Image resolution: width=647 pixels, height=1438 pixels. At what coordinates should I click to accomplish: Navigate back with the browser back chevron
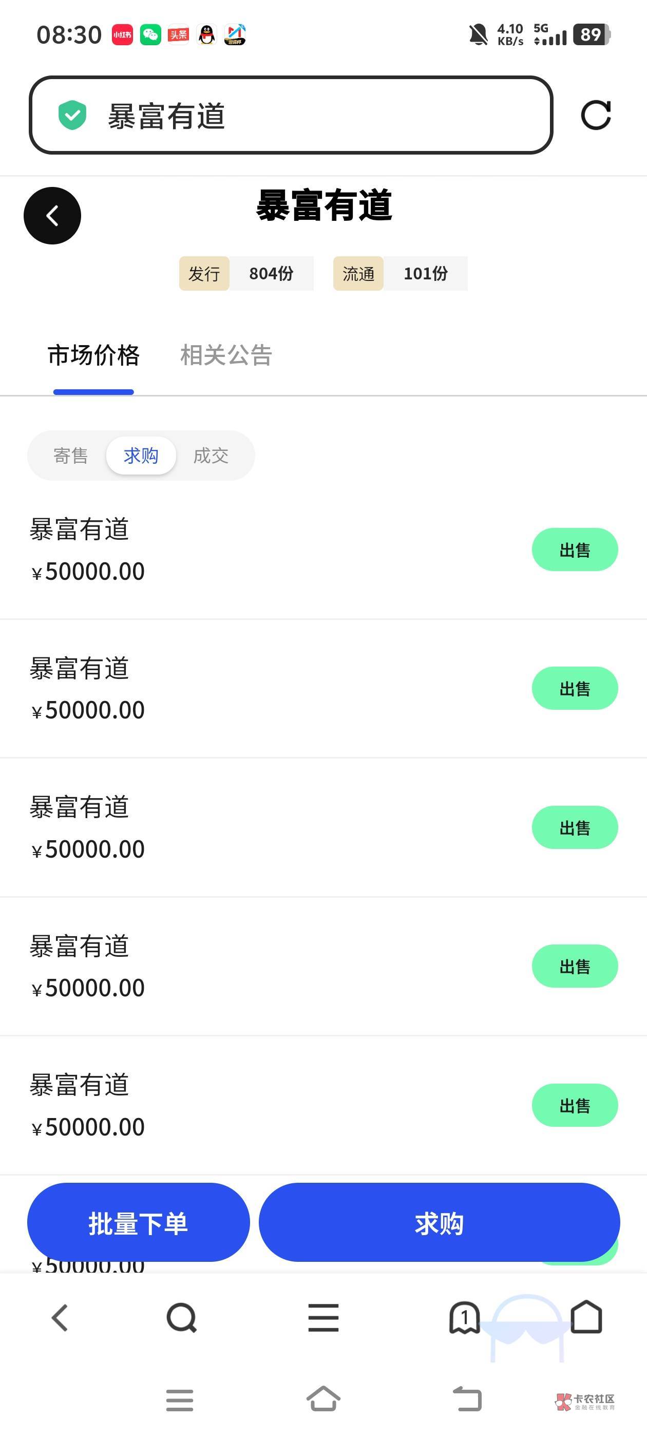(60, 1318)
